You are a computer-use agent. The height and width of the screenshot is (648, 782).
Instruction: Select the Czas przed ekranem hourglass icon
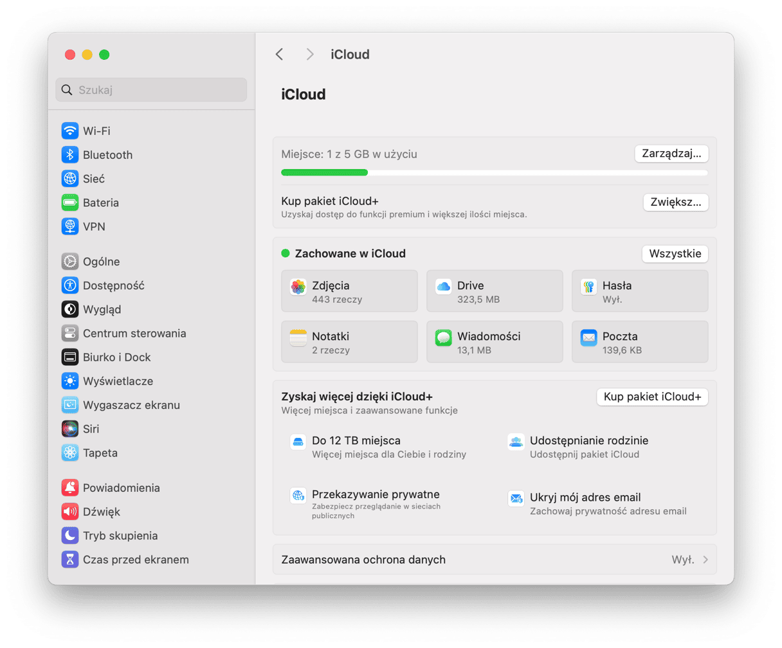(70, 559)
